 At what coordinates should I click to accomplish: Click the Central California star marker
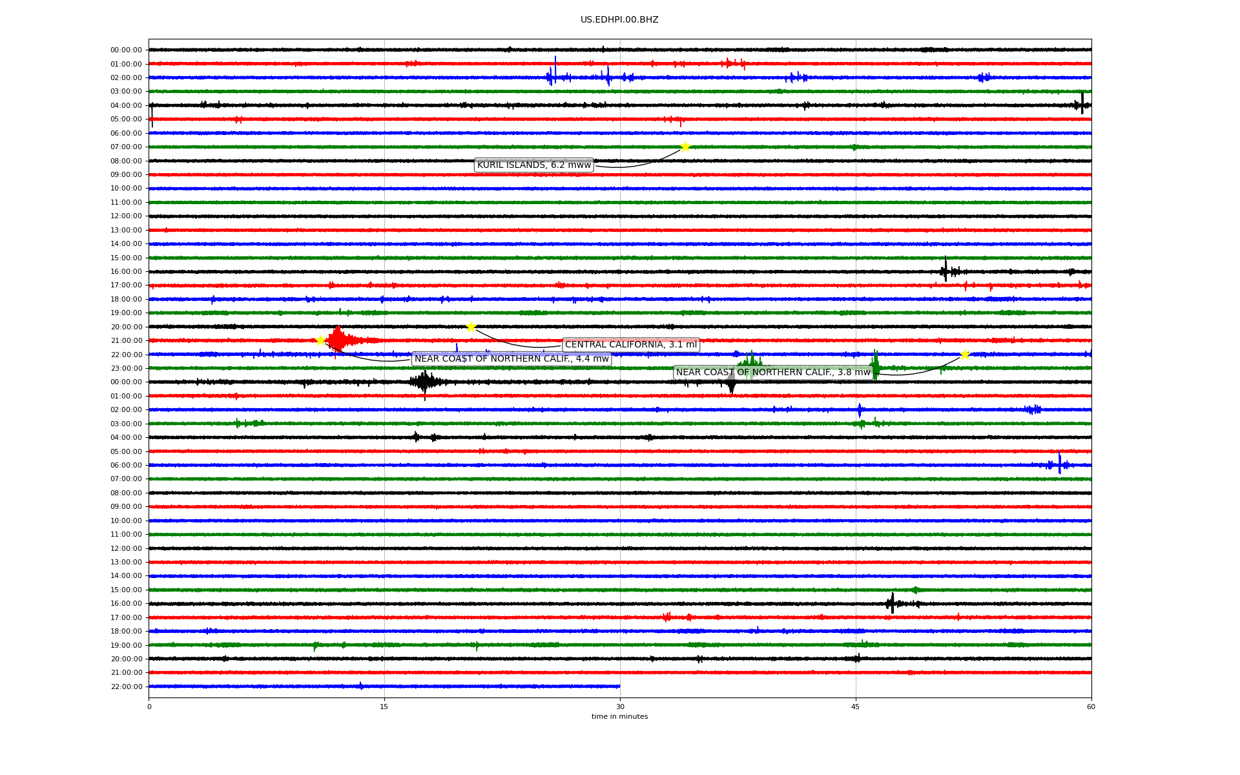471,327
